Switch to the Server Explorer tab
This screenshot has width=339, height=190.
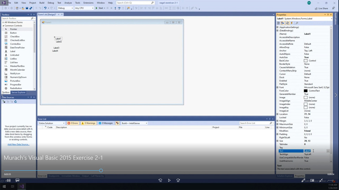(x=18, y=92)
